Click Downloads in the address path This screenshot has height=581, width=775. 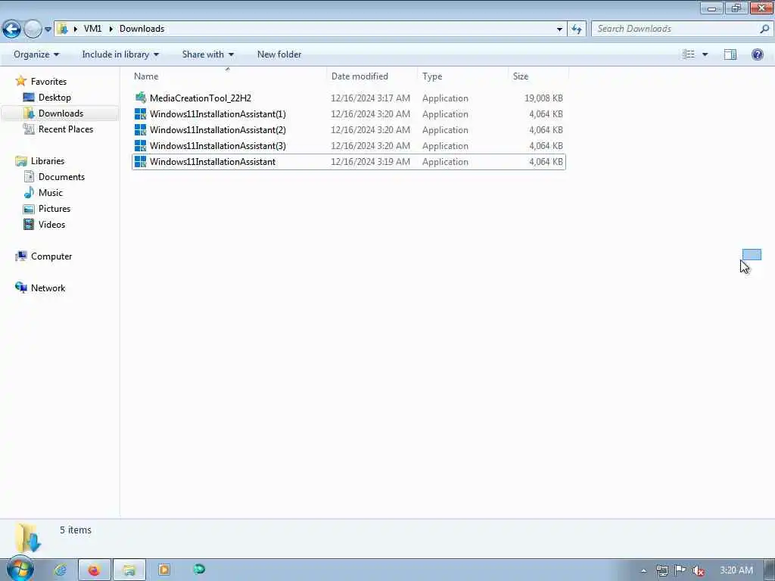[x=142, y=29]
